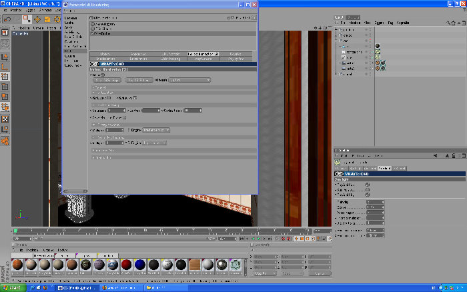Image resolution: width=467 pixels, height=292 pixels.
Task: Click the home icon in Object Manager
Action: tap(453, 23)
